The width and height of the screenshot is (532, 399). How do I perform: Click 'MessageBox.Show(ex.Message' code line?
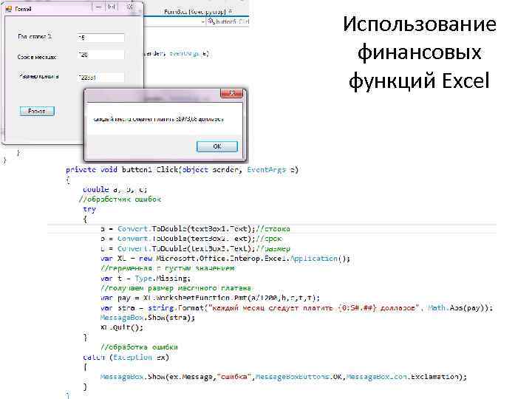[284, 377]
